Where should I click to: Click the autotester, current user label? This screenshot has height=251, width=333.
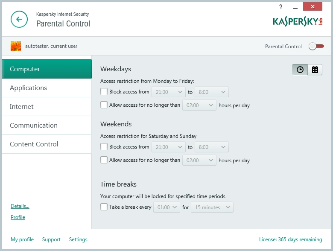(51, 46)
